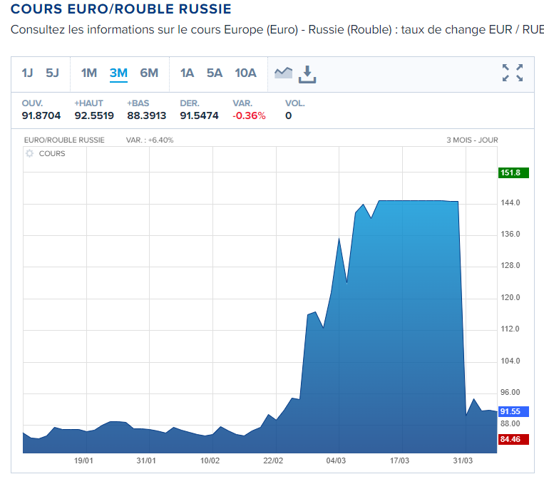Switch to the 5J period
The height and width of the screenshot is (484, 544).
(52, 73)
